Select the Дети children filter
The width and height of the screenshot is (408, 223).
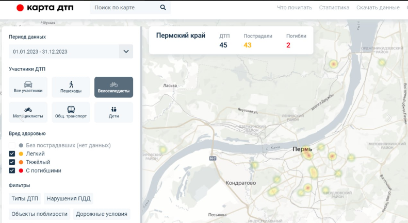pos(113,112)
